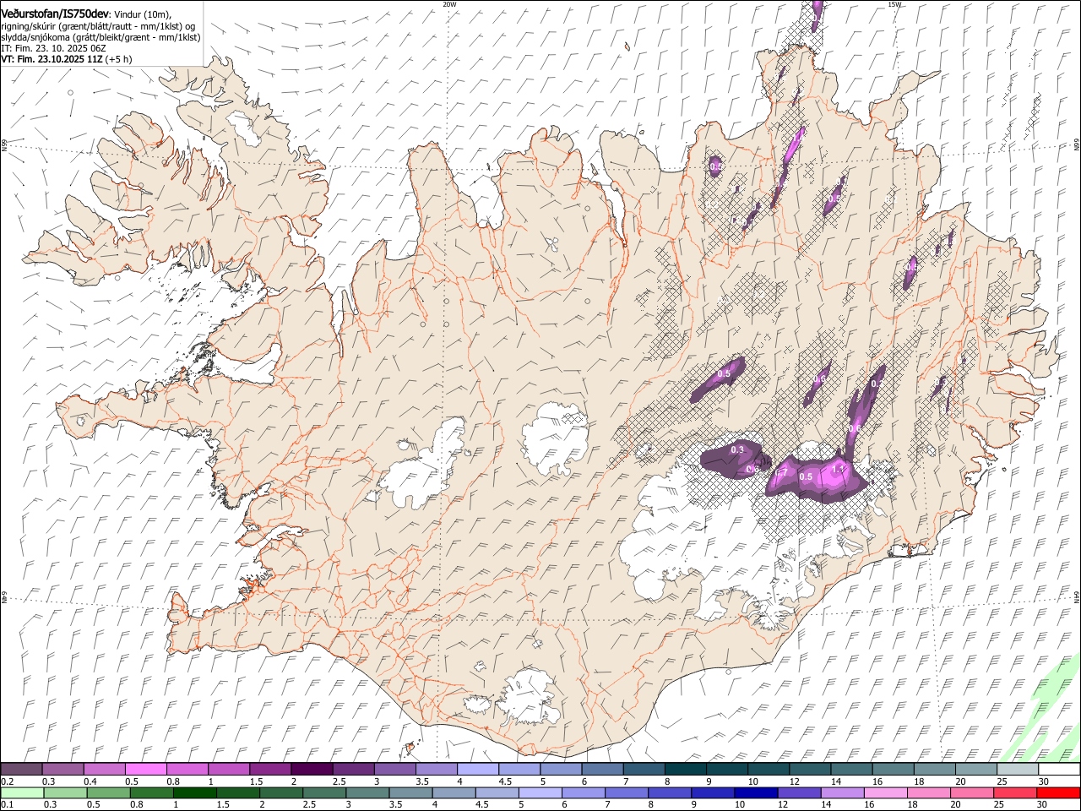Click the white 30 swatch in snow legend

pyautogui.click(x=1059, y=770)
